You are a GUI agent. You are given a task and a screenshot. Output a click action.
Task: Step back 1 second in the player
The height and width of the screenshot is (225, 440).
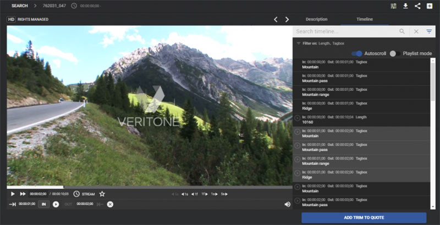185,194
